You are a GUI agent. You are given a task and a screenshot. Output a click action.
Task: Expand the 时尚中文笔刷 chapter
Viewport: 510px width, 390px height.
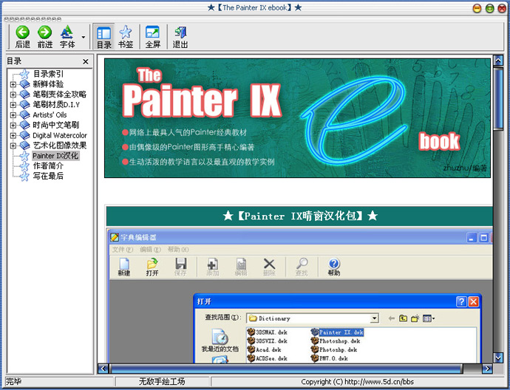13,125
